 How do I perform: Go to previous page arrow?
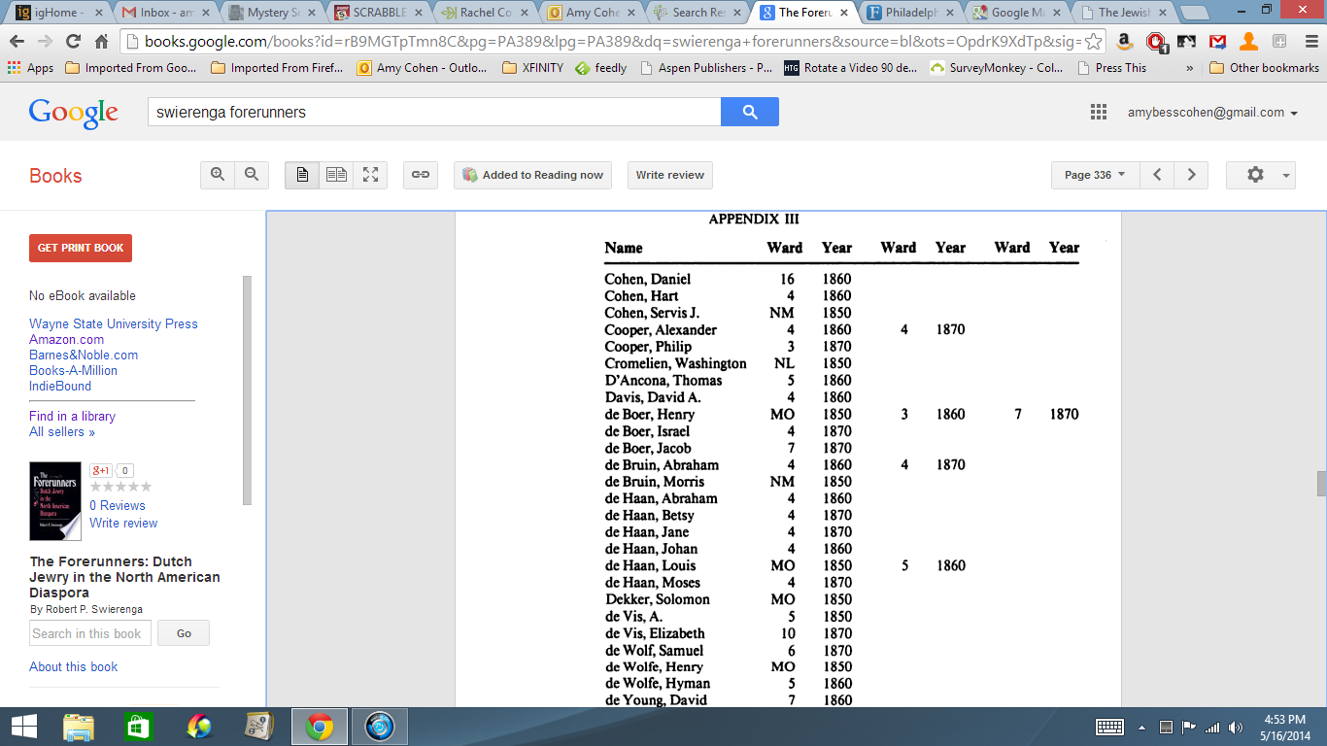coord(1157,175)
